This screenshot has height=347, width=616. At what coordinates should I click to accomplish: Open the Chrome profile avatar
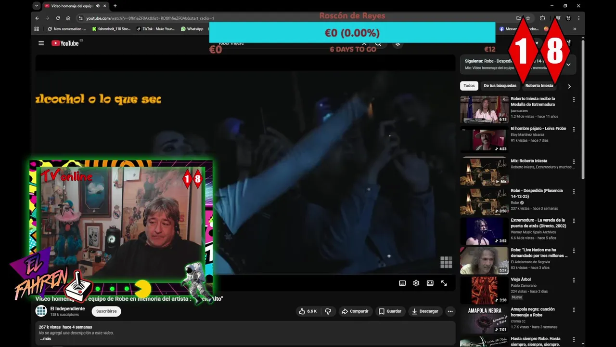(568, 18)
